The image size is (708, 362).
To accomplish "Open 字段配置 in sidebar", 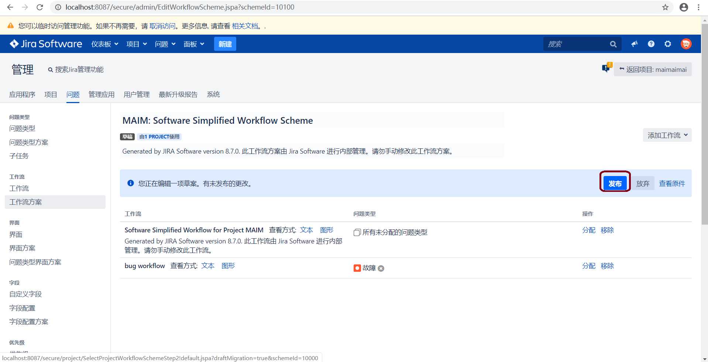I will [22, 308].
